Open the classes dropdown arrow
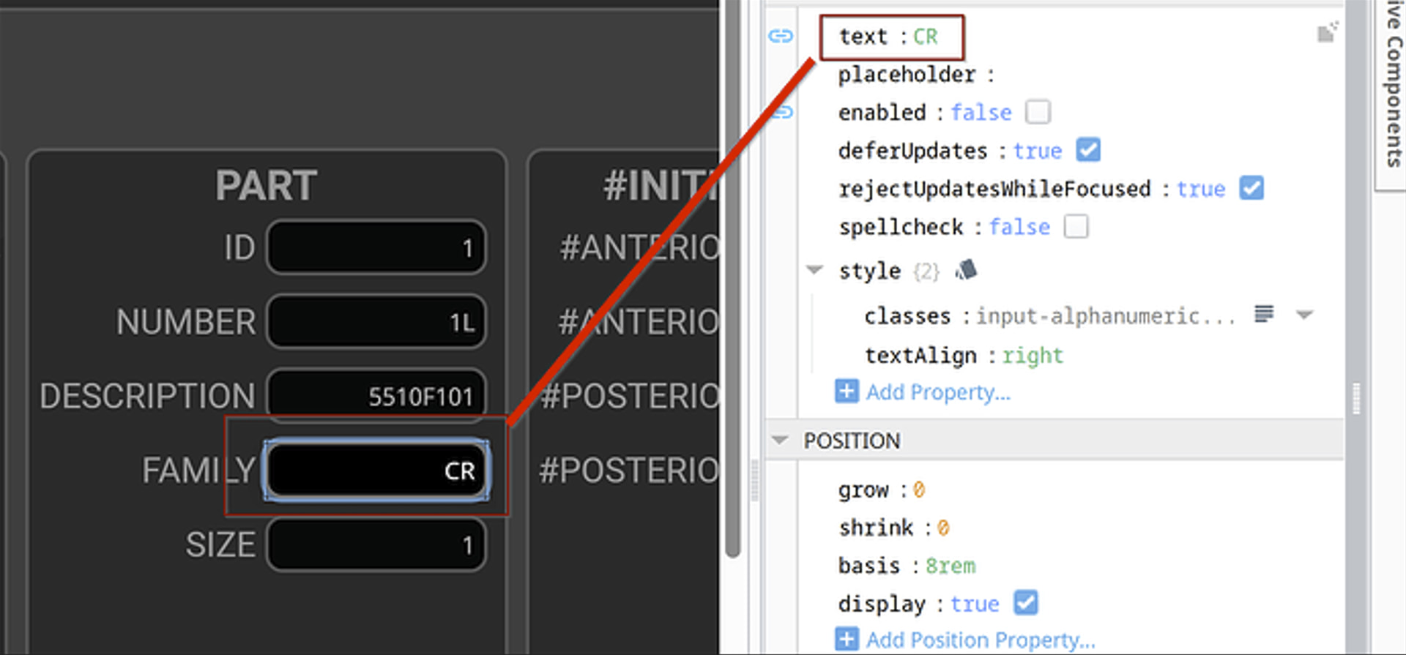Image resolution: width=1406 pixels, height=655 pixels. pyautogui.click(x=1304, y=315)
